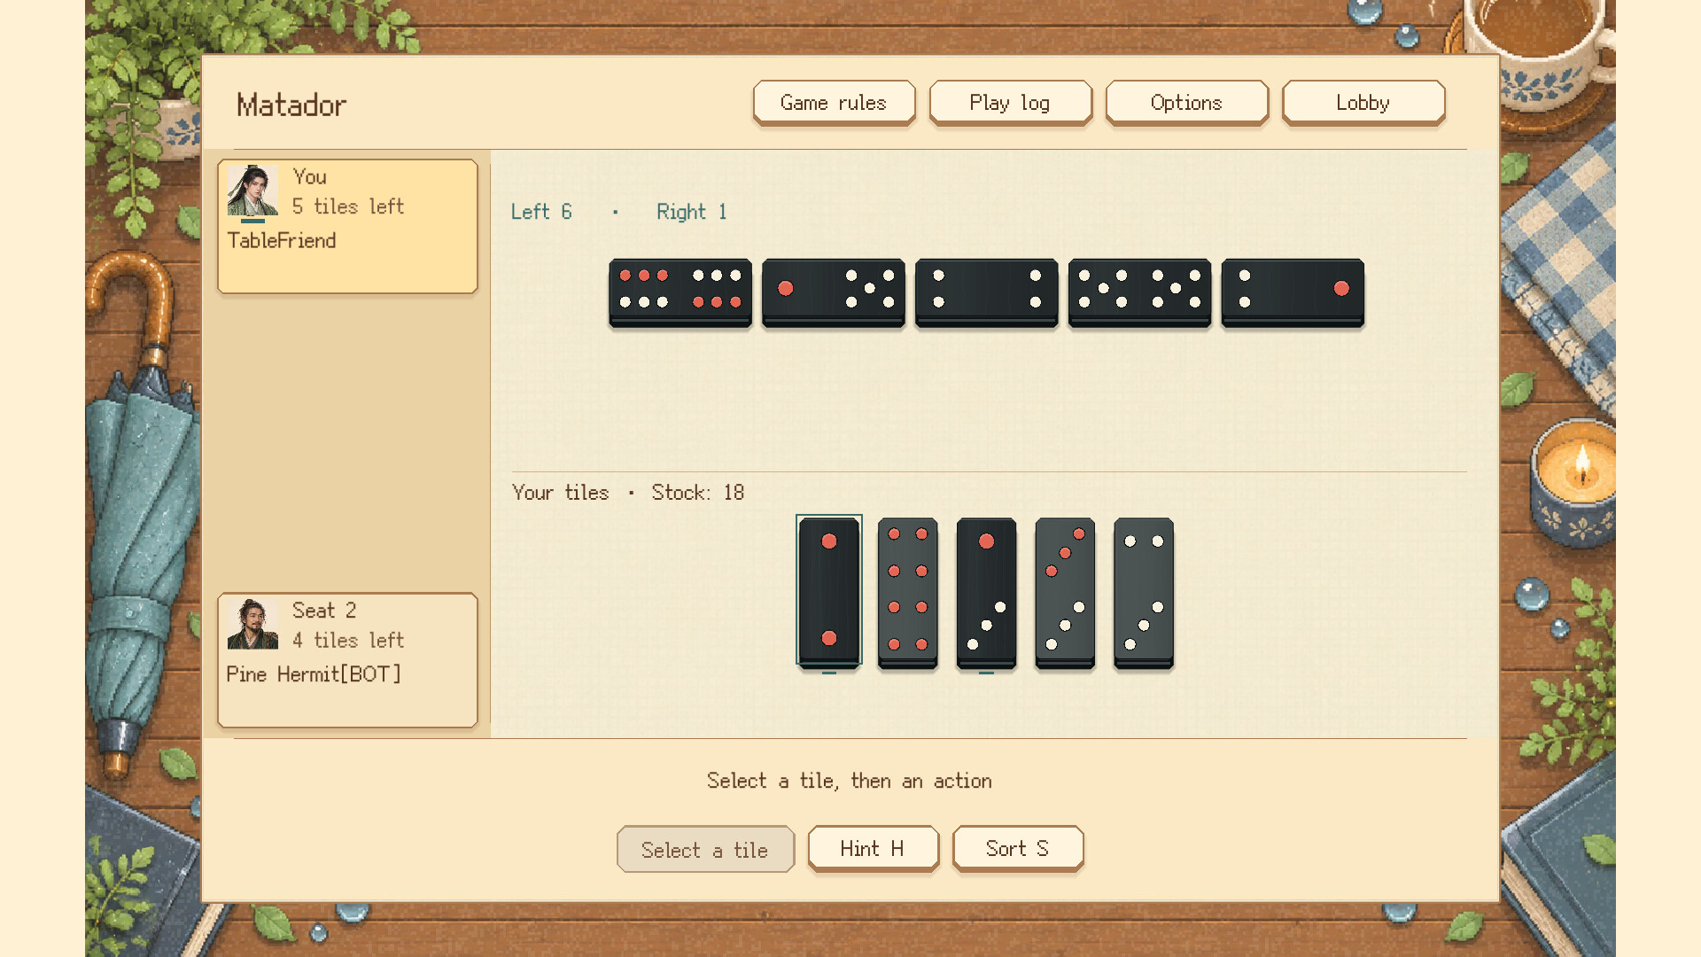1701x957 pixels.
Task: Click the 2-1 tile at the right chain end
Action: [1293, 293]
